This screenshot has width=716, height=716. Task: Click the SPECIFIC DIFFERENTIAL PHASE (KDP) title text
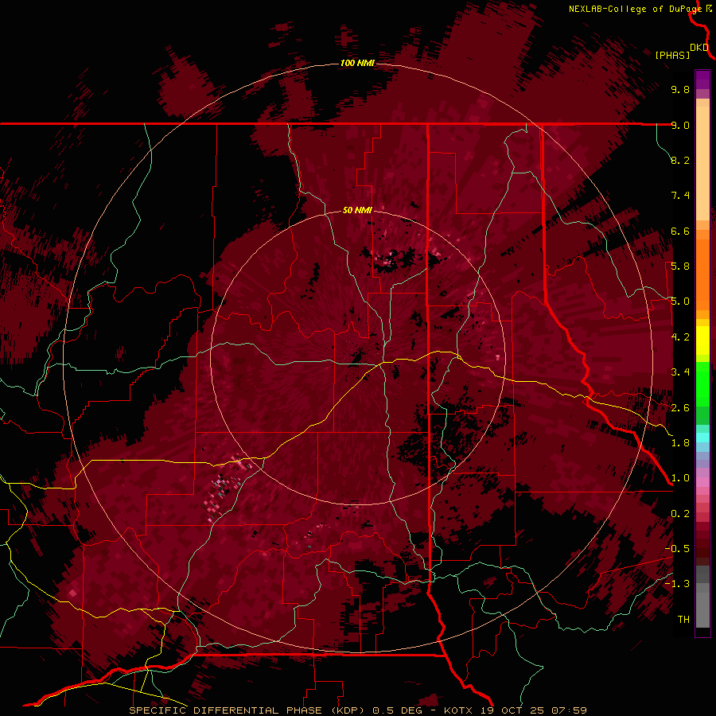pyautogui.click(x=247, y=710)
